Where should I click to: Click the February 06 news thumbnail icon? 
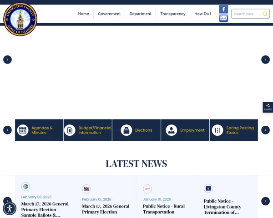coord(25,186)
